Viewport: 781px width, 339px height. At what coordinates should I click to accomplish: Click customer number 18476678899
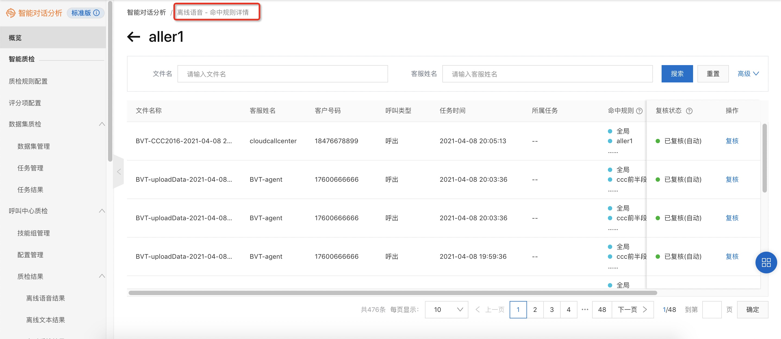336,141
